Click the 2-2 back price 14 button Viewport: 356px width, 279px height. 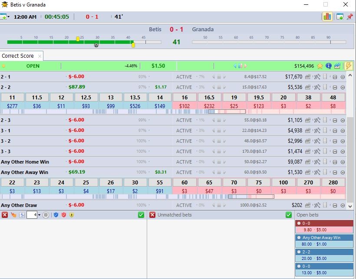click(x=160, y=97)
